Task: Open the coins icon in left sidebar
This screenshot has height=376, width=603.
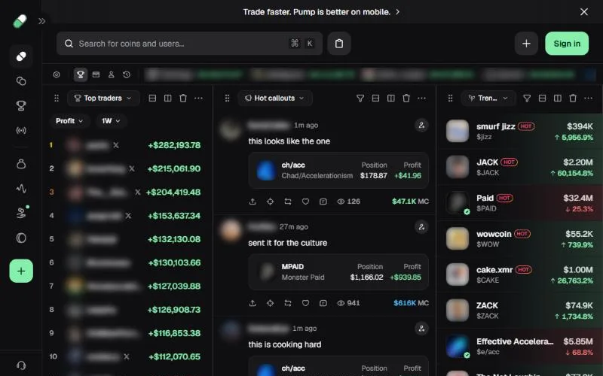Action: coord(21,81)
